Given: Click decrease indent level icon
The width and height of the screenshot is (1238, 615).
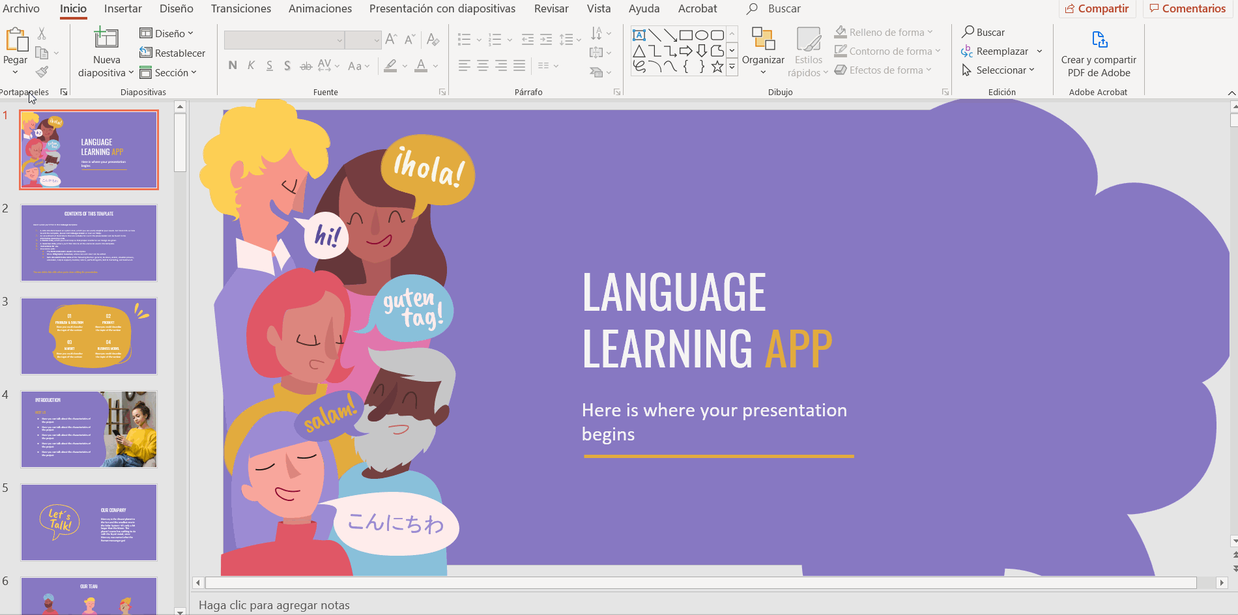Looking at the screenshot, I should point(528,40).
